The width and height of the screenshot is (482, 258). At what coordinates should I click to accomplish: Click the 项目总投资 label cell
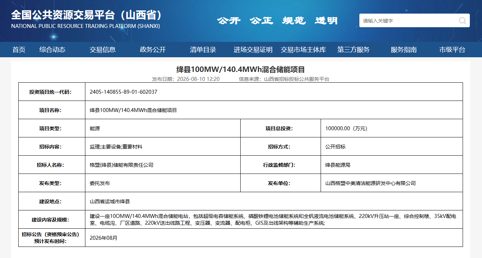(x=280, y=128)
